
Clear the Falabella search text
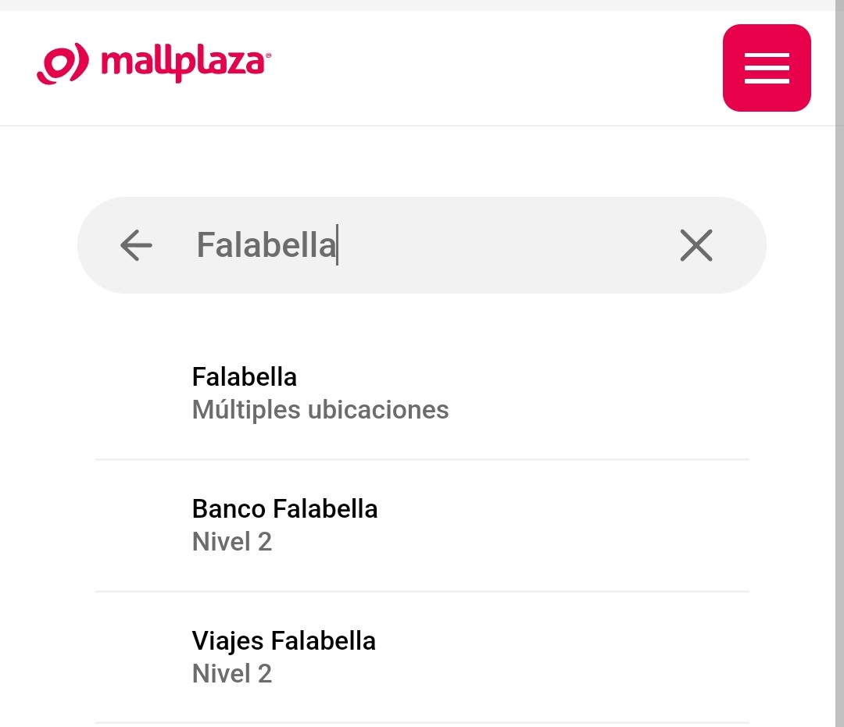pos(696,245)
